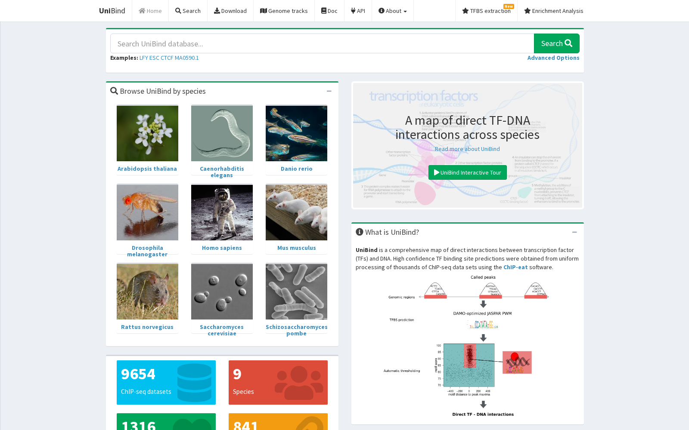
Task: Open Schizosaccharomyces pombe species link
Action: 296,330
